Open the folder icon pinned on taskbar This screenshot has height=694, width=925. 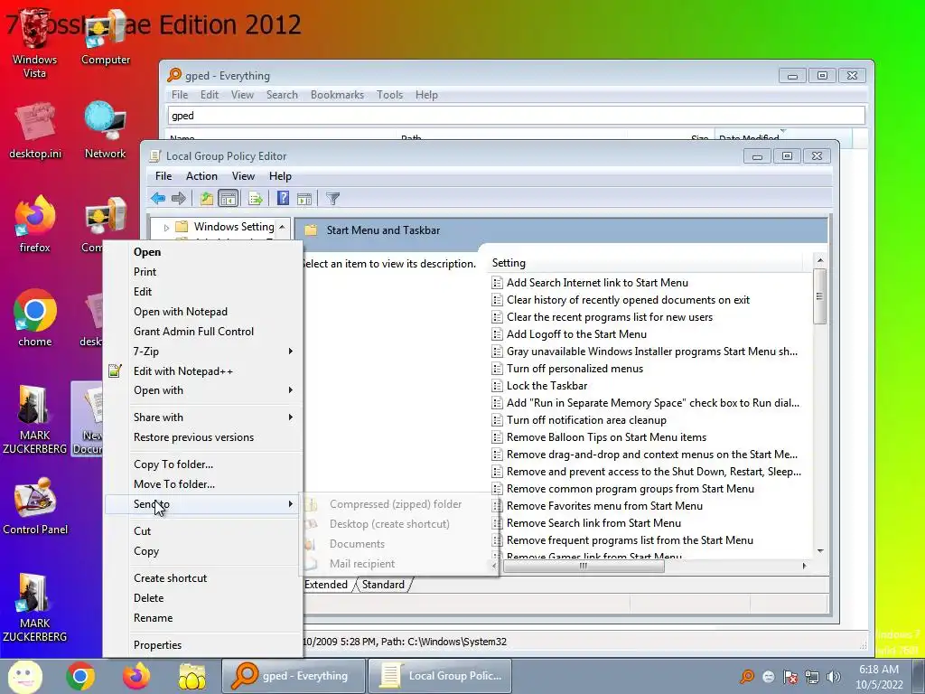pyautogui.click(x=192, y=676)
